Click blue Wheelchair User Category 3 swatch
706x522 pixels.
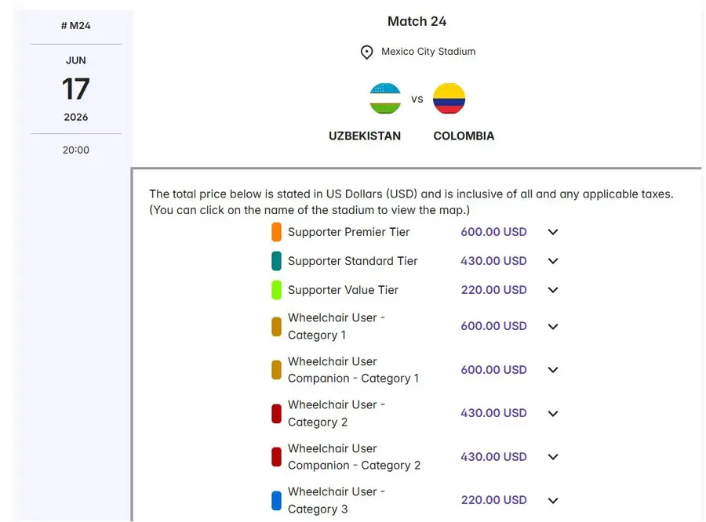point(276,500)
